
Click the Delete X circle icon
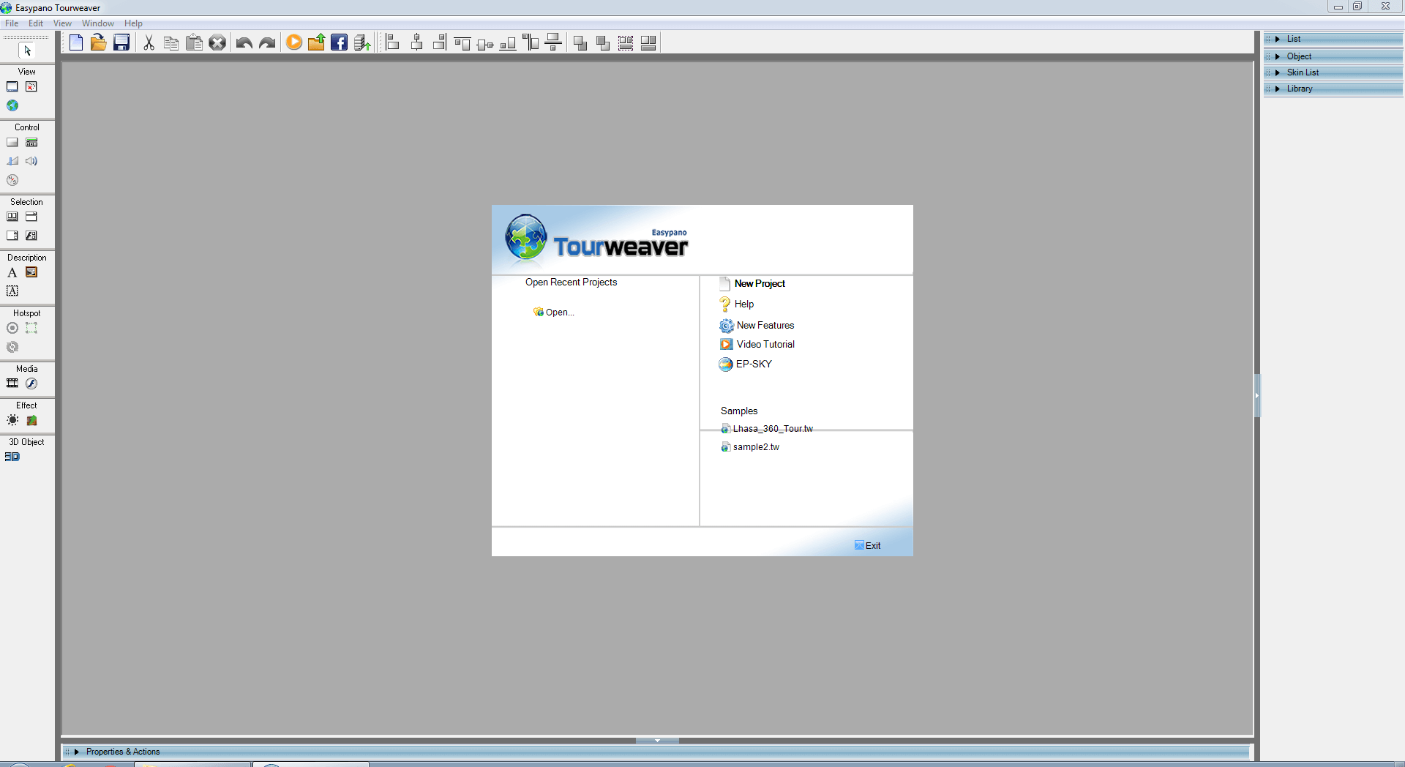click(x=217, y=42)
